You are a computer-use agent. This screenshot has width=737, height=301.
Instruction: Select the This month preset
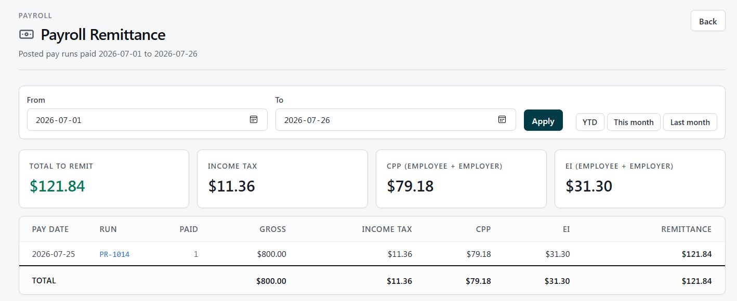click(634, 122)
